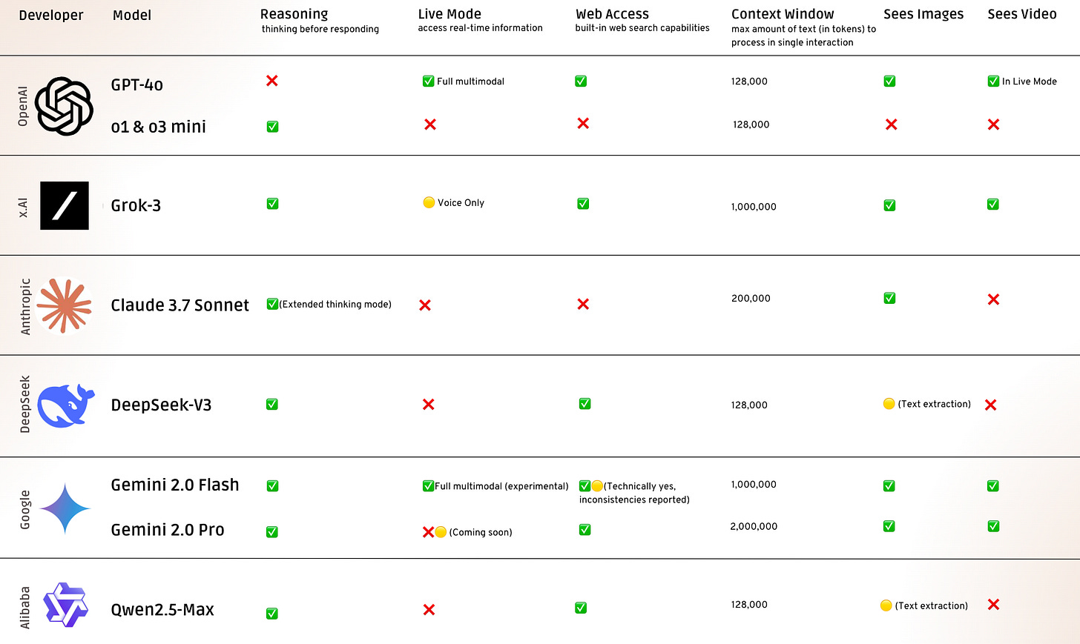Click the (Extended thinking mode) note
The height and width of the screenshot is (644, 1080).
335,305
